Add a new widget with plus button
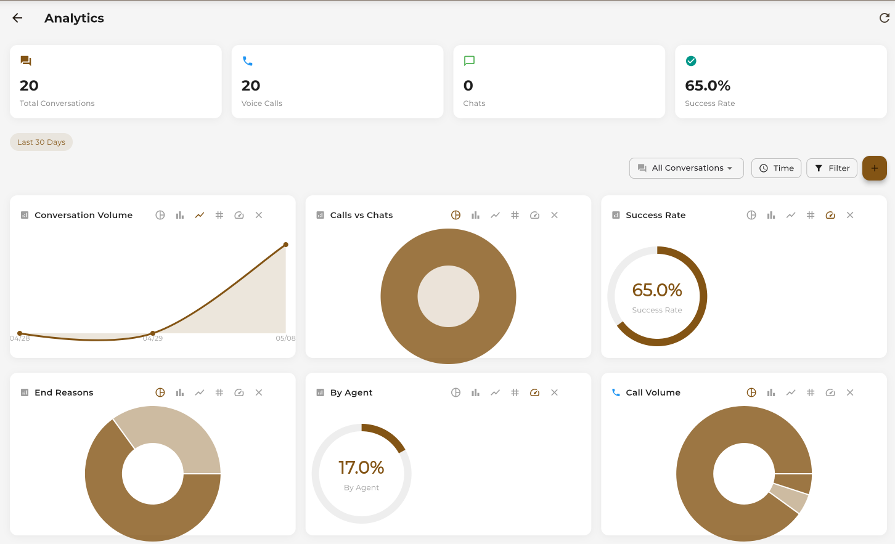Screen dimensions: 895x544 tap(874, 168)
